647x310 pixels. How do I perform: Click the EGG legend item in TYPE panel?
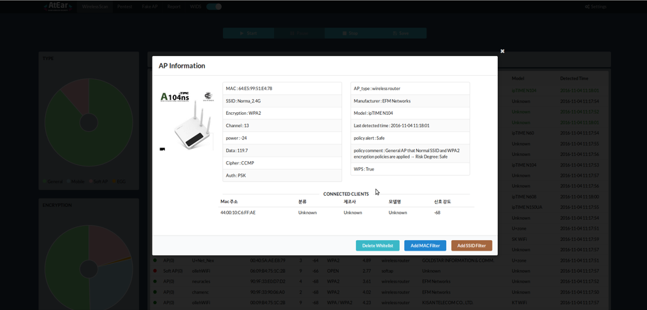coord(119,181)
